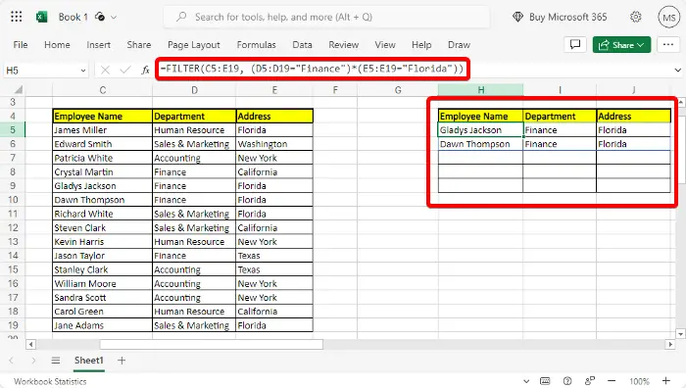This screenshot has width=686, height=388.
Task: Expand the Book 1 title dropdown chevron
Action: [x=114, y=18]
